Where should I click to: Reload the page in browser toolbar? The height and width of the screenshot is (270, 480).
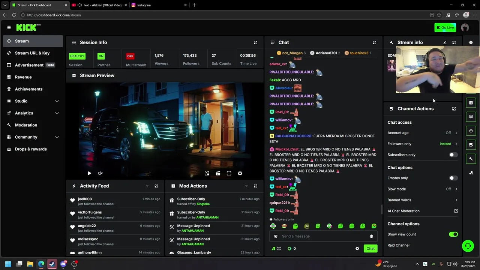[x=14, y=15]
